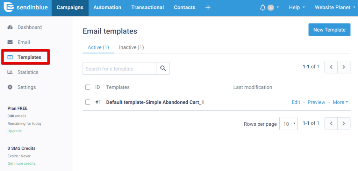The height and width of the screenshot is (171, 358).
Task: Click the #1 template ID
Action: click(x=98, y=102)
